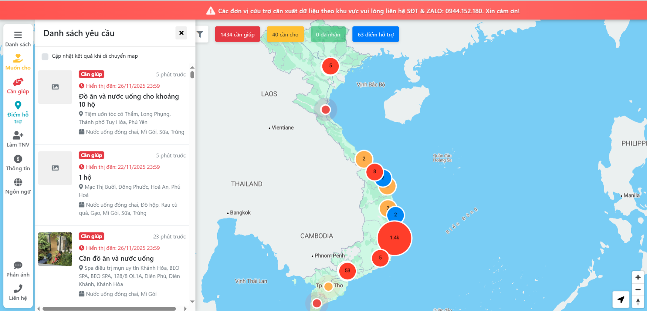Open request Đồ ăn và nước uống cho khoảng 10 hộ
This screenshot has width=647, height=311.
[x=129, y=100]
